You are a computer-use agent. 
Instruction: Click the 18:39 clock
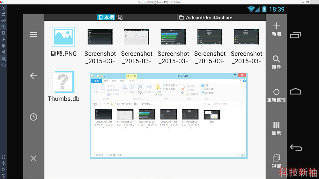click(x=277, y=9)
